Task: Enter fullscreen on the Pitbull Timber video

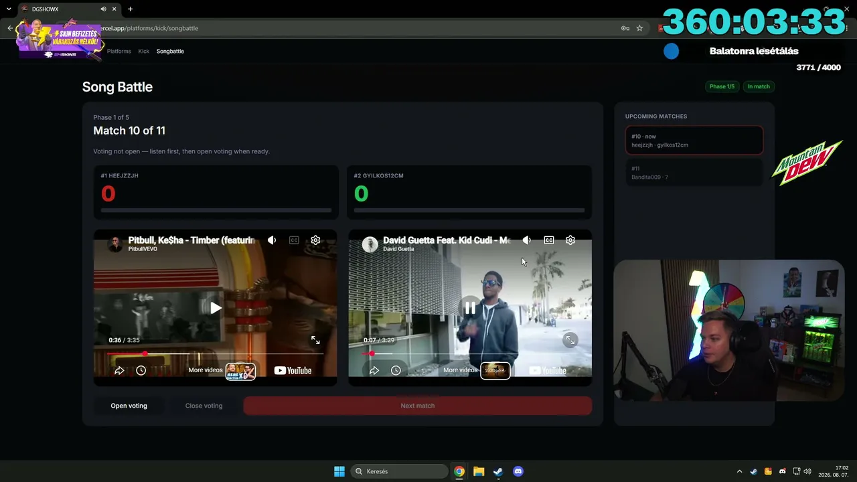Action: click(315, 340)
